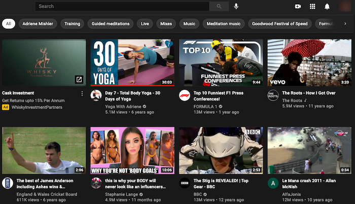Open the account profile avatar
The height and width of the screenshot is (204, 355).
tap(345, 6)
